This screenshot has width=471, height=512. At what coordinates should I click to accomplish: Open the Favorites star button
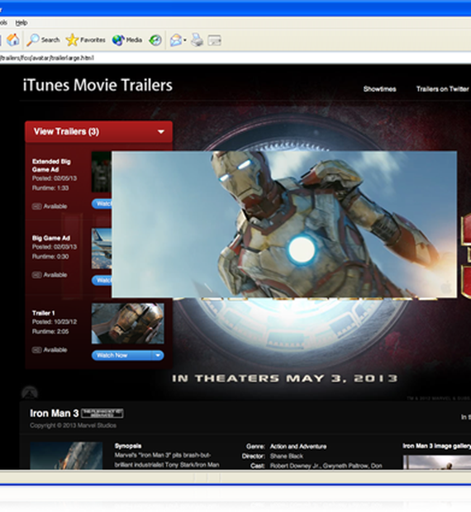coord(85,40)
